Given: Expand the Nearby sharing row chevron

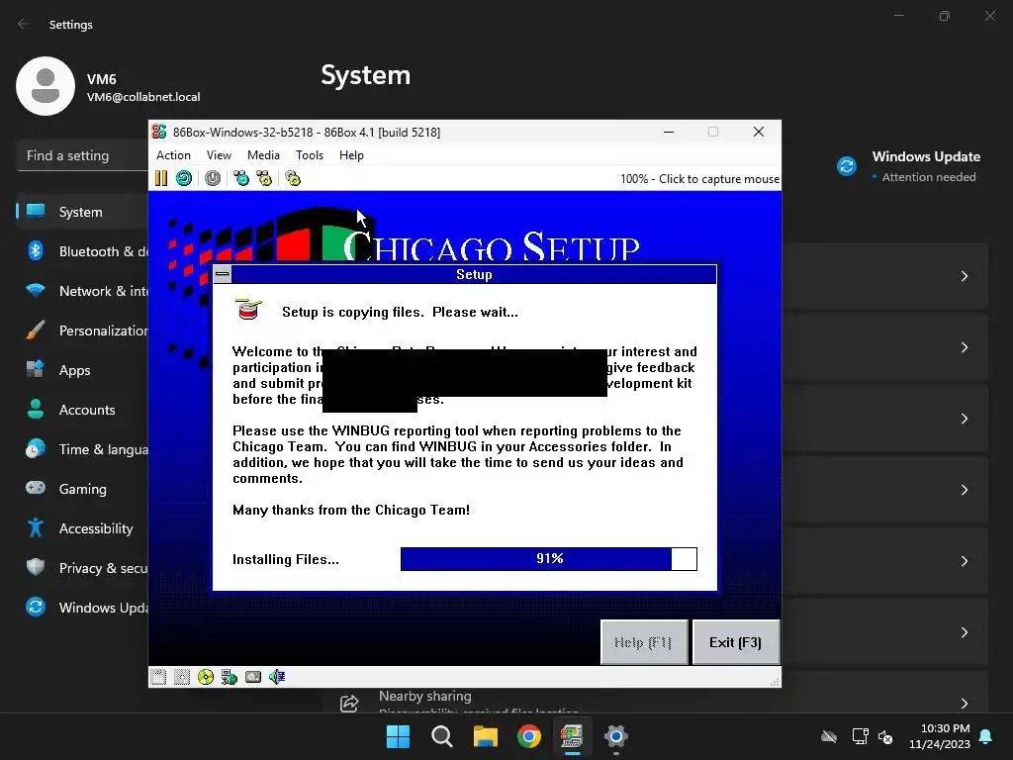Looking at the screenshot, I should (x=964, y=704).
